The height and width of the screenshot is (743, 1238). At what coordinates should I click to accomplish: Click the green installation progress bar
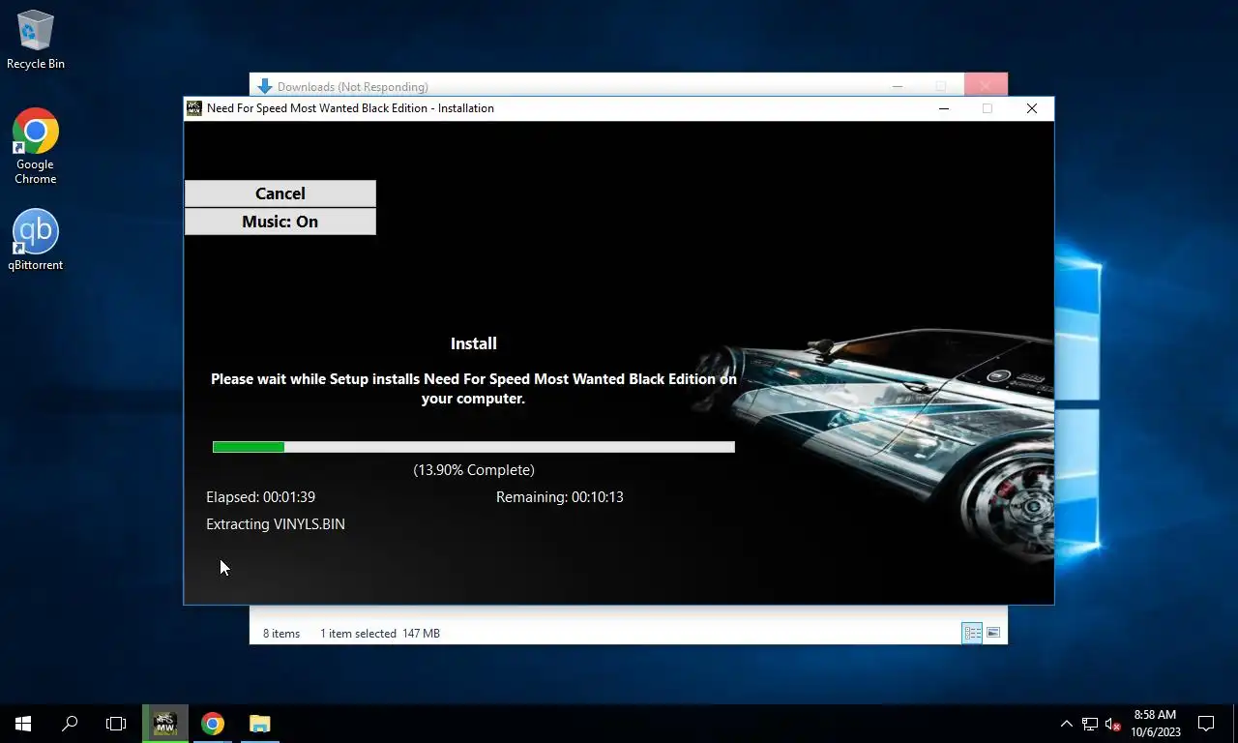(474, 447)
